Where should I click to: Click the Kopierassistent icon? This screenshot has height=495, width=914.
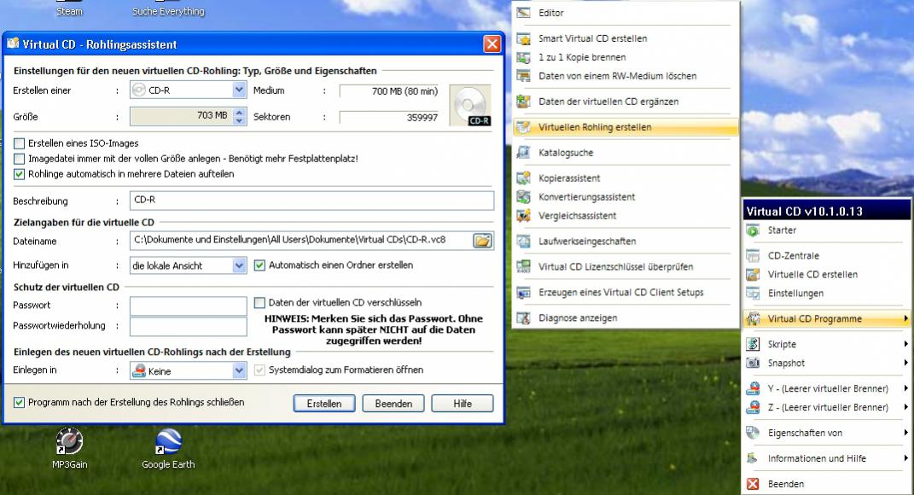coord(523,178)
